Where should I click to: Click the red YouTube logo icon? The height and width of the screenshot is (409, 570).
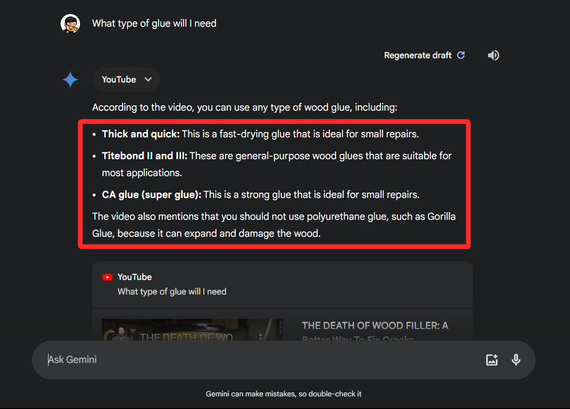pyautogui.click(x=107, y=278)
